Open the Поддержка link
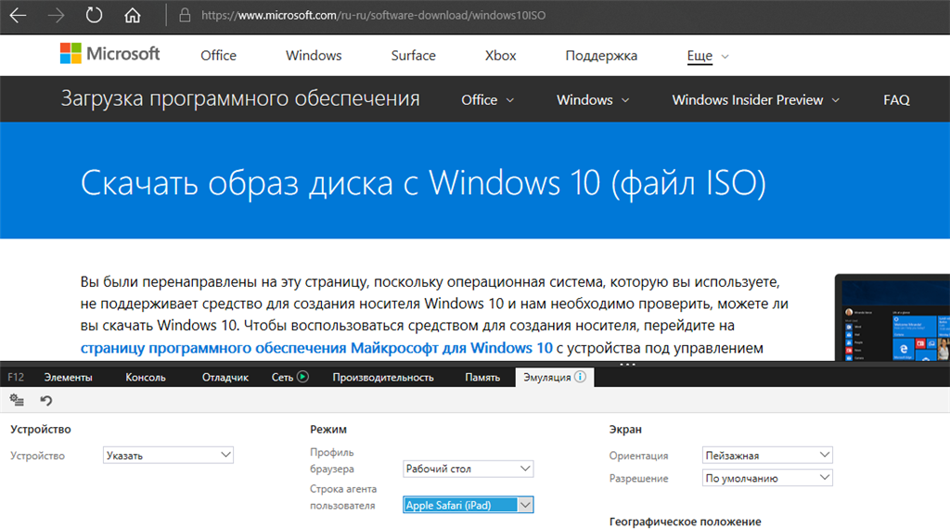 [601, 56]
